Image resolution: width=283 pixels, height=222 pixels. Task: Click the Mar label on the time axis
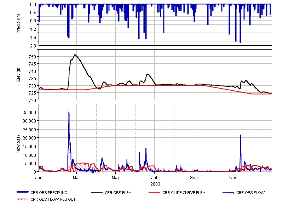pyautogui.click(x=76, y=178)
